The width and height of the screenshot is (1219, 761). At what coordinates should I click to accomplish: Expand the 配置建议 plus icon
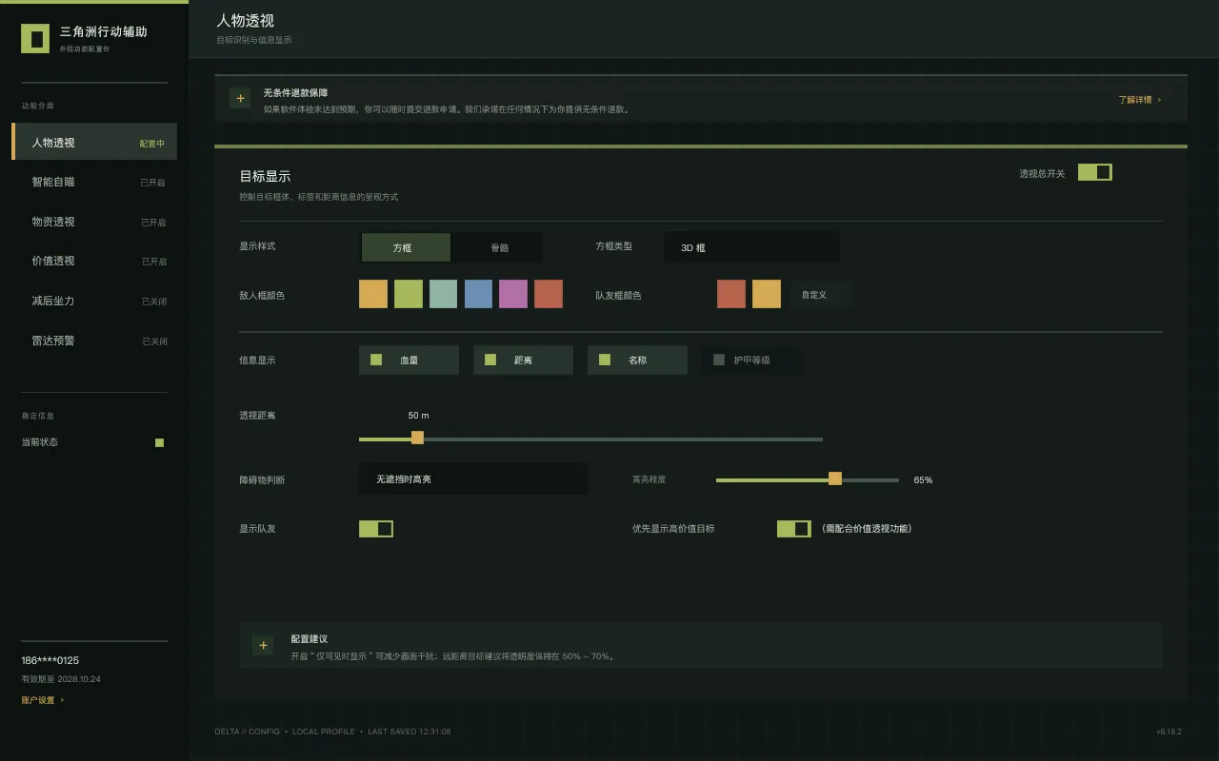pyautogui.click(x=263, y=645)
